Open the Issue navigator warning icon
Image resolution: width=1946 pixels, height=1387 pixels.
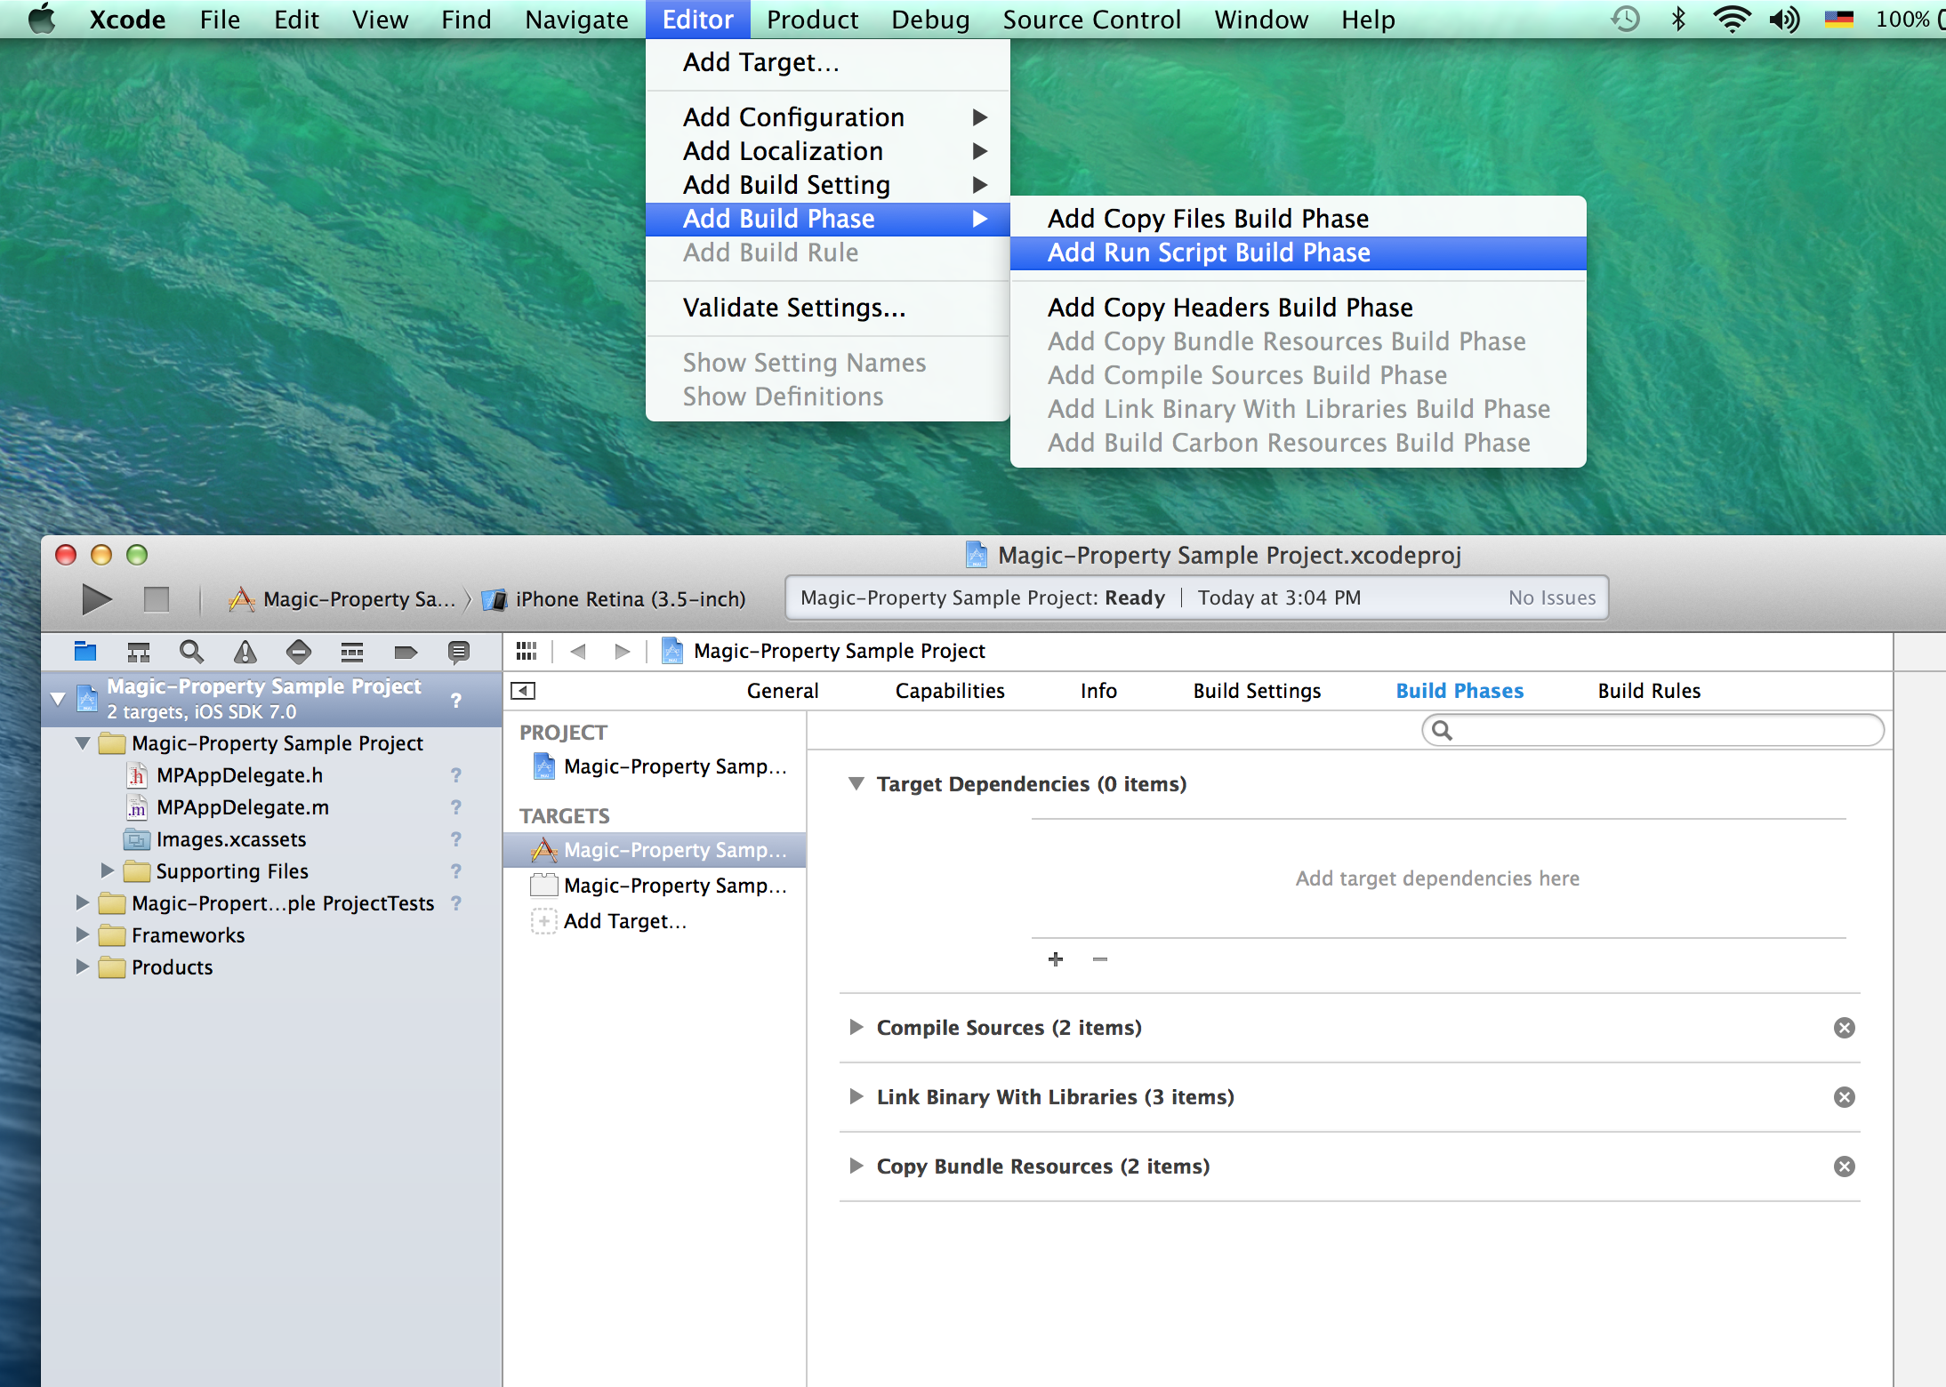coord(245,652)
